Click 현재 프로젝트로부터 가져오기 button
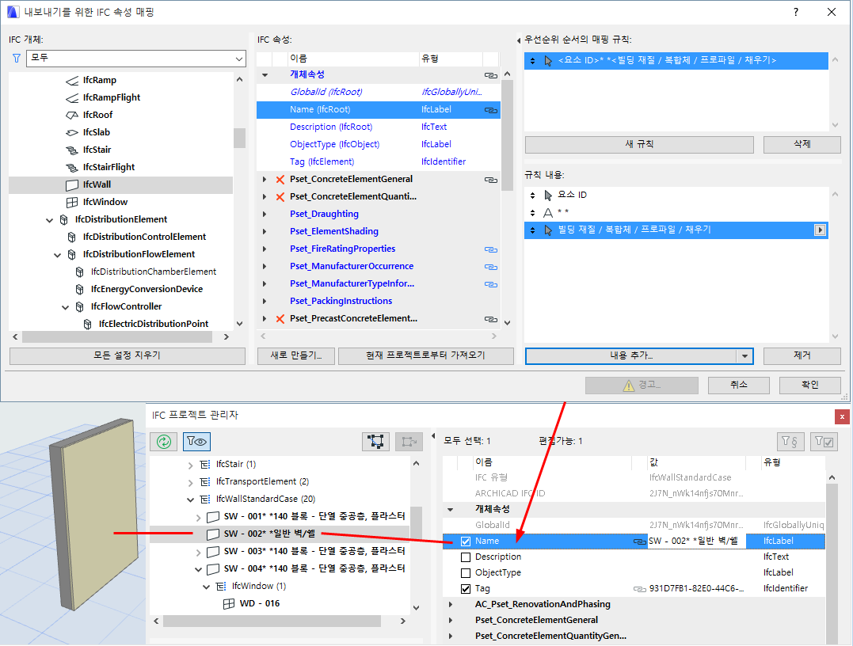Screen dimensions: 853x646 coord(425,355)
